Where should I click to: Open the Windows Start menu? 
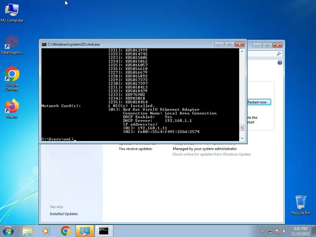coord(8,231)
